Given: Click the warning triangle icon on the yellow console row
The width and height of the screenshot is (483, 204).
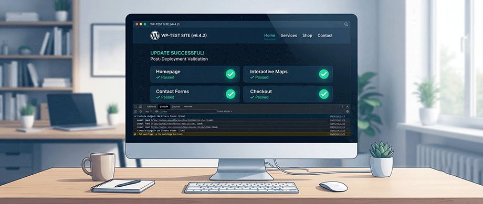Looking at the screenshot, I should tap(135, 134).
